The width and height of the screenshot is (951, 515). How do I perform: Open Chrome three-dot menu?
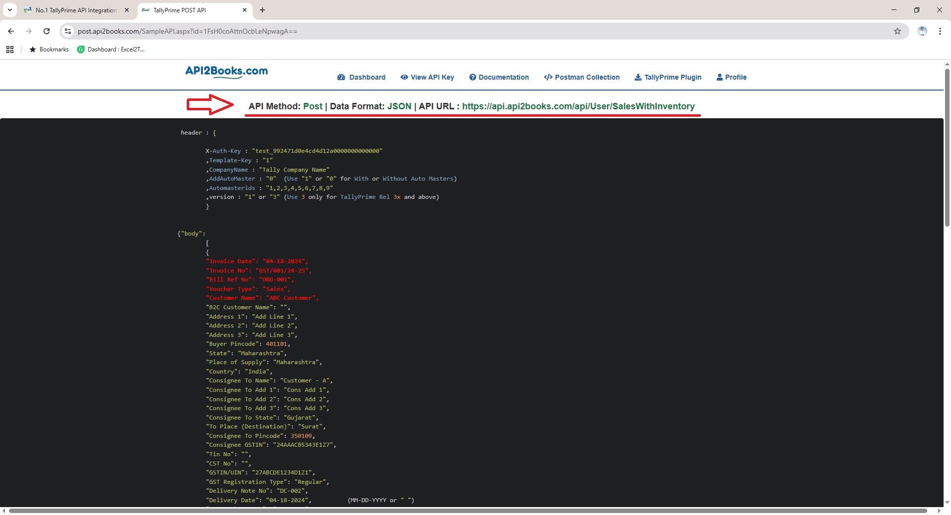click(x=940, y=31)
